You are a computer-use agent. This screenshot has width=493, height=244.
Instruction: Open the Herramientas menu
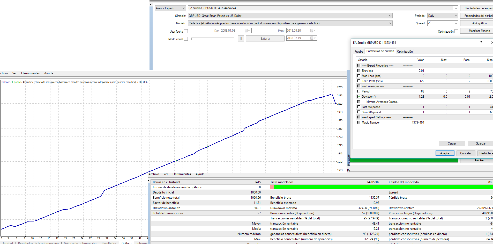point(30,73)
